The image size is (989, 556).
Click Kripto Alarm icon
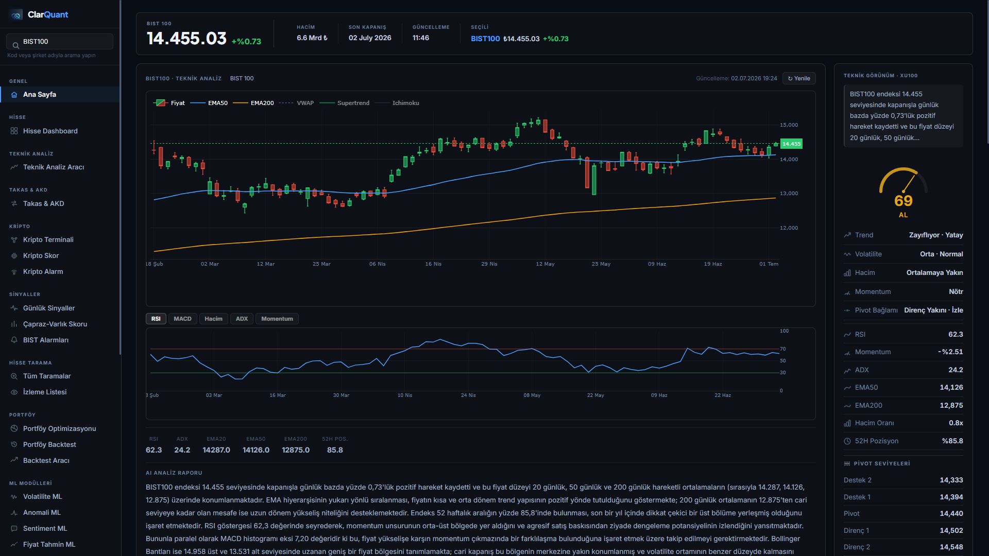coord(14,272)
